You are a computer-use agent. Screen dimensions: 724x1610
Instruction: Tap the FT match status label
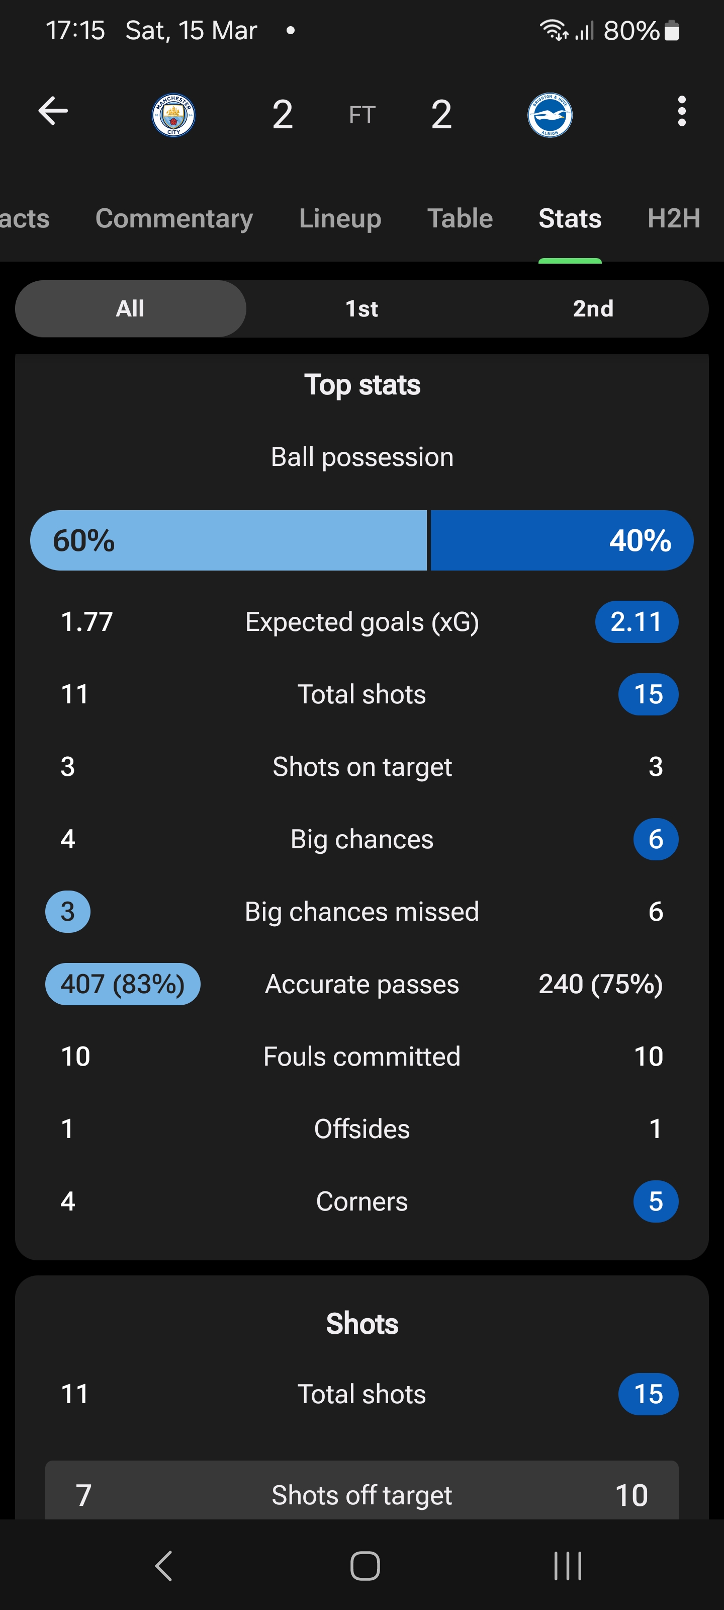pos(361,115)
